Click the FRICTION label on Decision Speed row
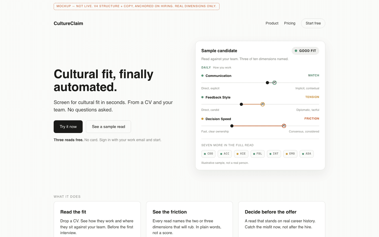379x237 pixels. [312, 119]
